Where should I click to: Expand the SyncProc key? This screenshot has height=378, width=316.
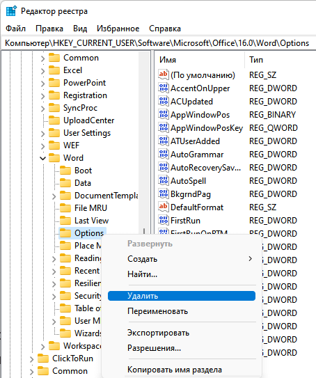tap(42, 108)
